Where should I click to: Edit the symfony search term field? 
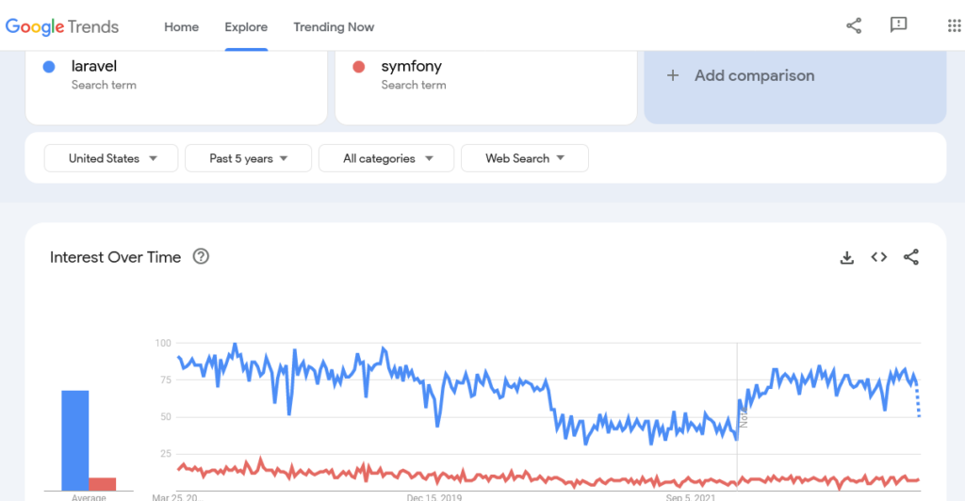point(486,88)
